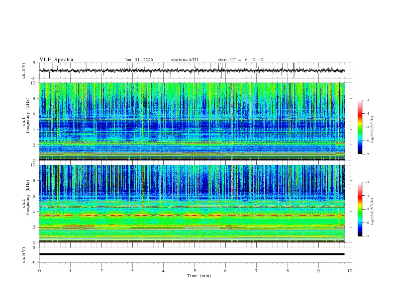Viewport: 394px width, 304px height.
Task: Click the "ch.1(V)" axis label
Action: (x=24, y=71)
